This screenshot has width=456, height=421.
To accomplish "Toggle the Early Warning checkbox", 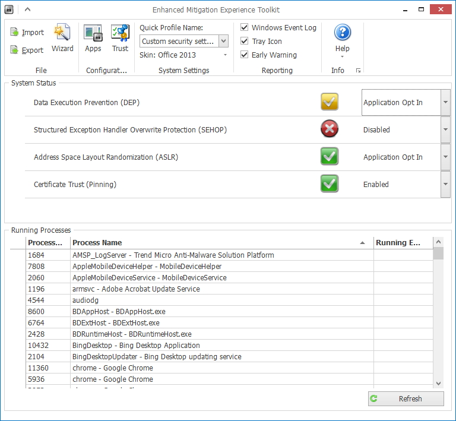I will [x=244, y=55].
